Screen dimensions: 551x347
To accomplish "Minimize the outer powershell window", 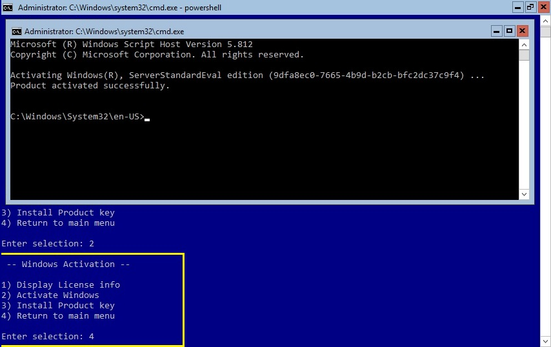I will [519, 6].
